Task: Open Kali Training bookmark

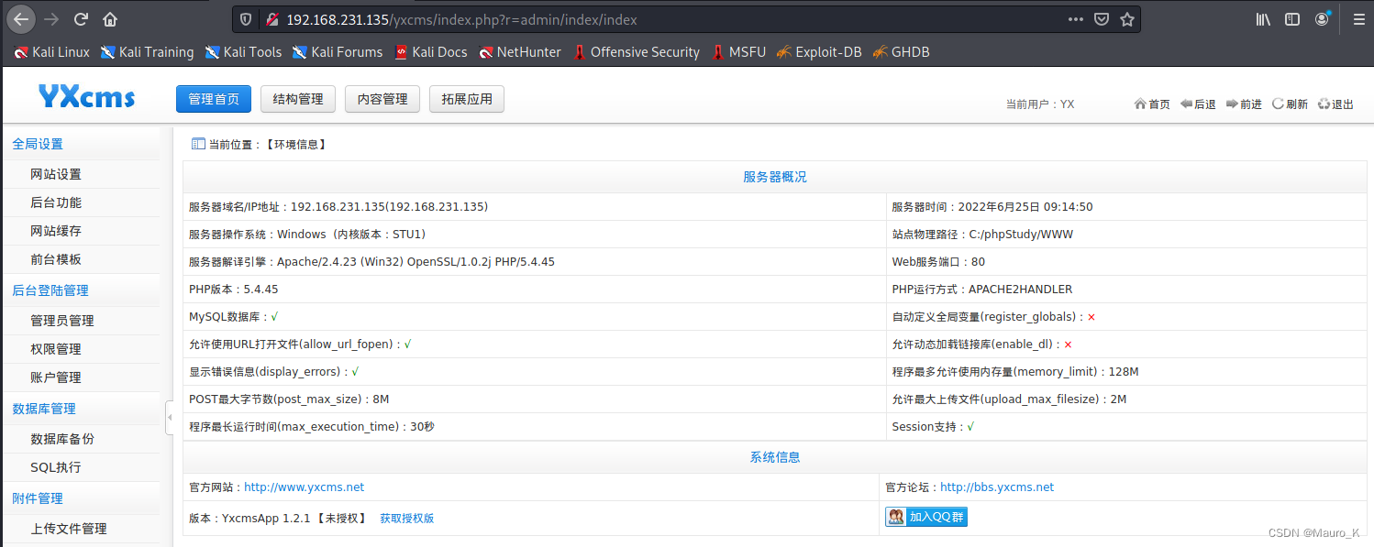Action: click(x=148, y=52)
